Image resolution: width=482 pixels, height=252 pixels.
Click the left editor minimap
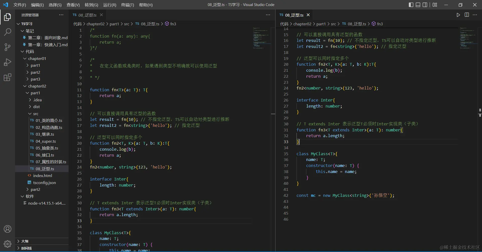pyautogui.click(x=261, y=38)
